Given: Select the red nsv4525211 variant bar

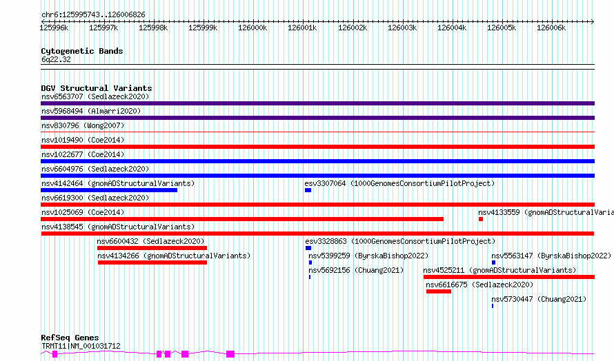Looking at the screenshot, I should coord(509,277).
